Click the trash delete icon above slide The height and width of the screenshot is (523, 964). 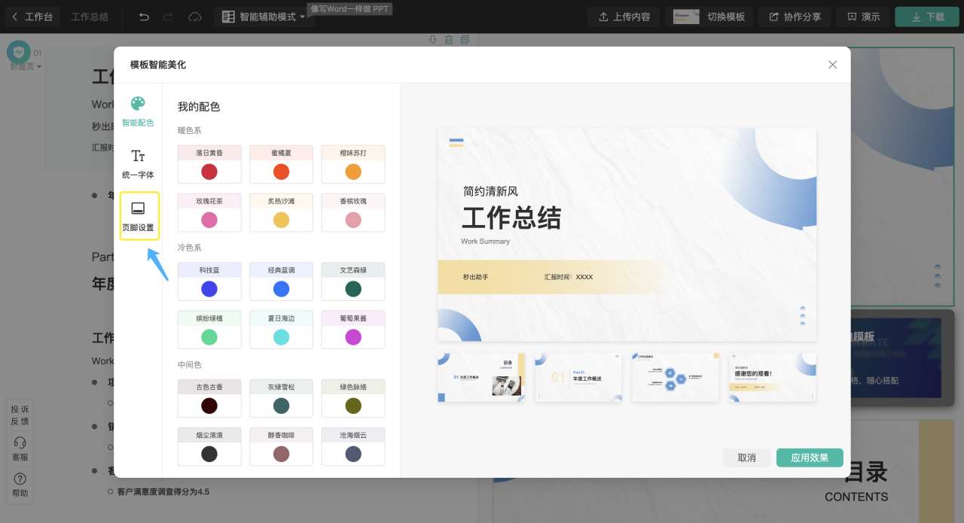pyautogui.click(x=449, y=39)
